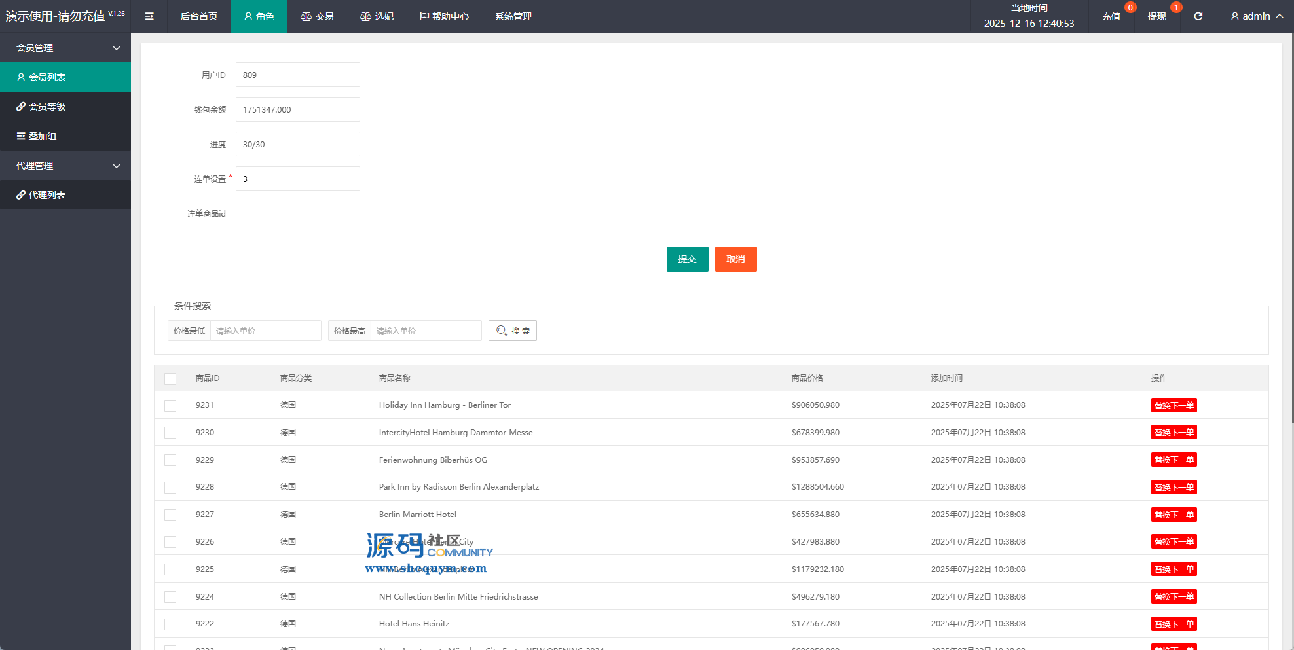This screenshot has width=1294, height=650.
Task: Open 会员等级 in the sidebar
Action: tap(47, 107)
